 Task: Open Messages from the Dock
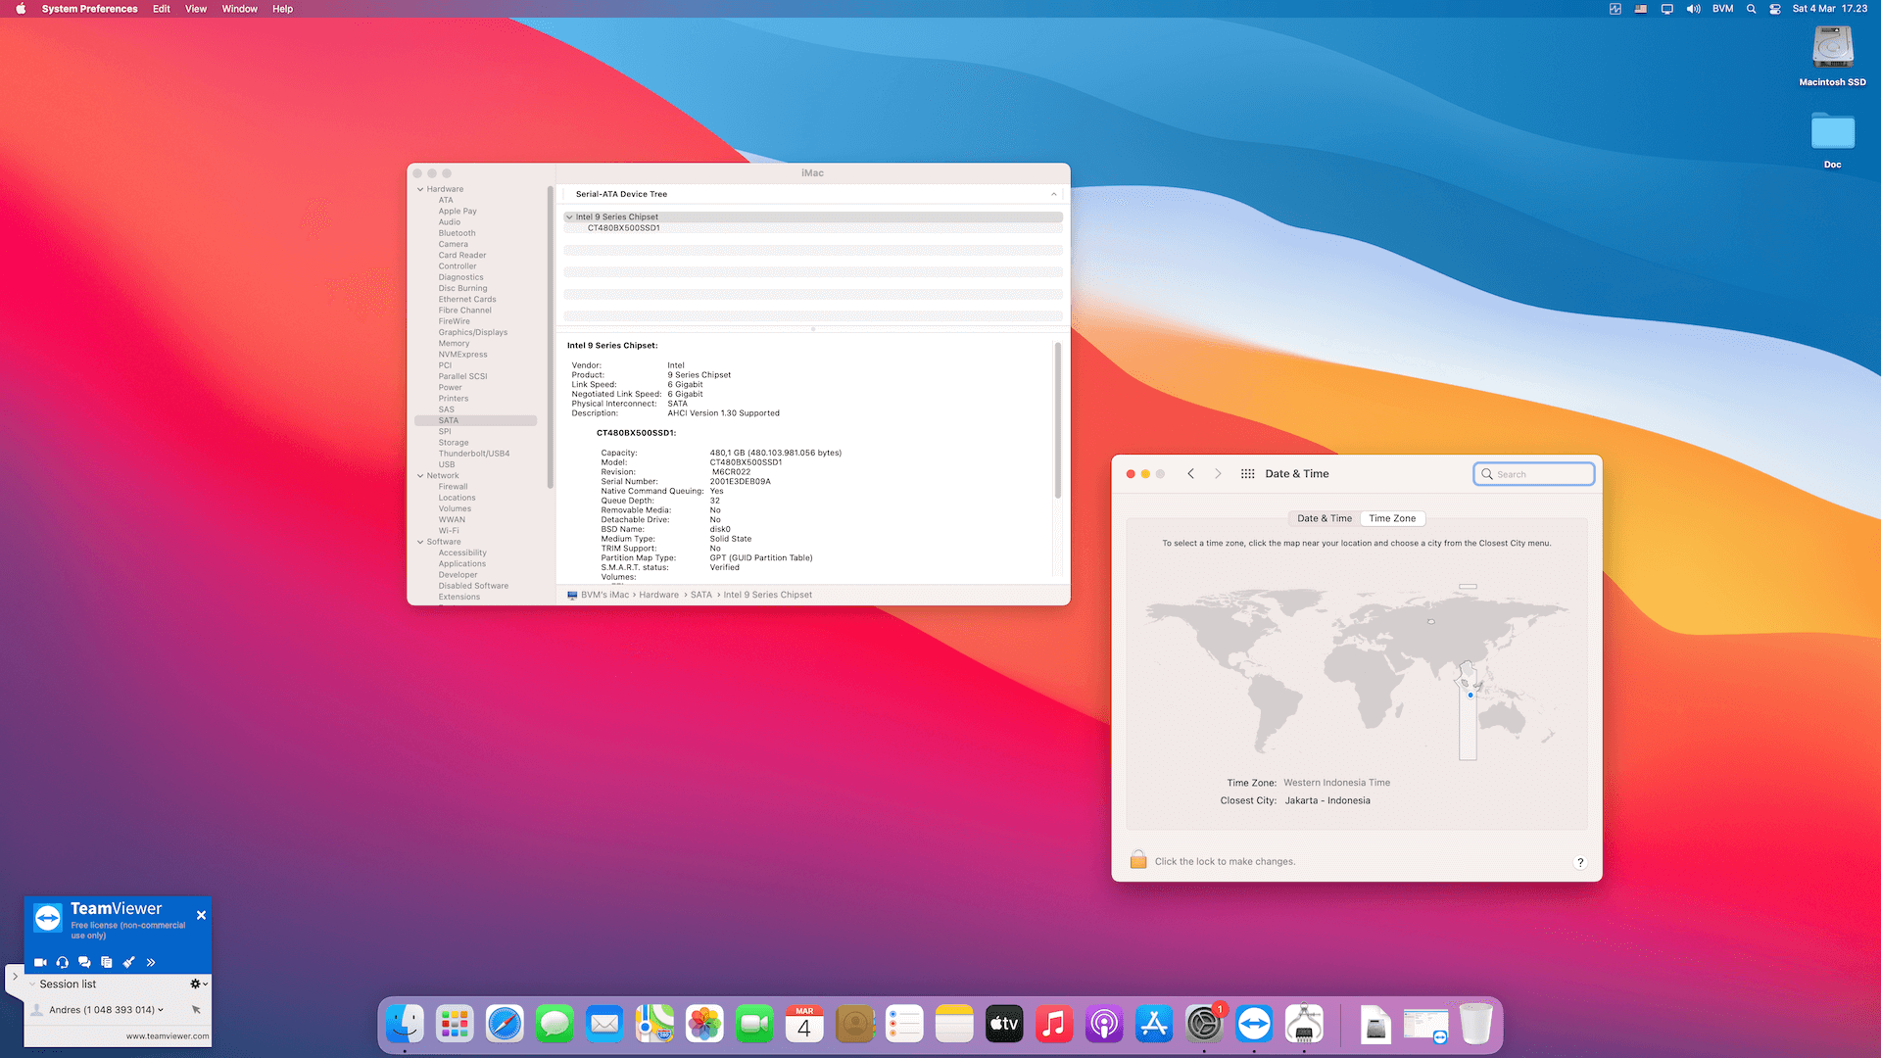point(555,1025)
